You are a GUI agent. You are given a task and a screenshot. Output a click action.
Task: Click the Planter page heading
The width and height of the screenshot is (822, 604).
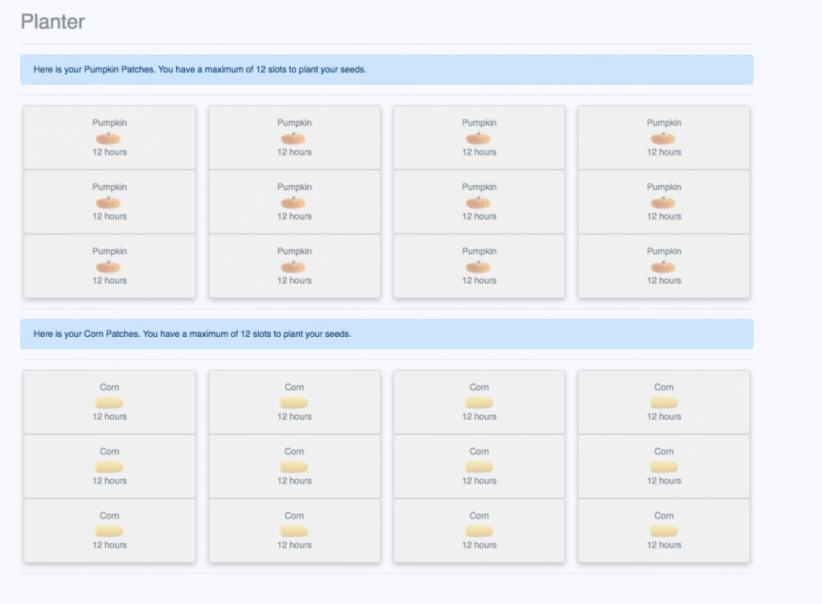[53, 22]
